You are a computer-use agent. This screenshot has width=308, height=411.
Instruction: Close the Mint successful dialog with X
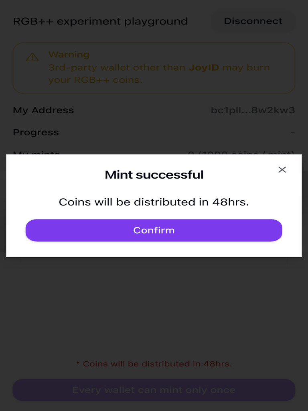tap(282, 170)
